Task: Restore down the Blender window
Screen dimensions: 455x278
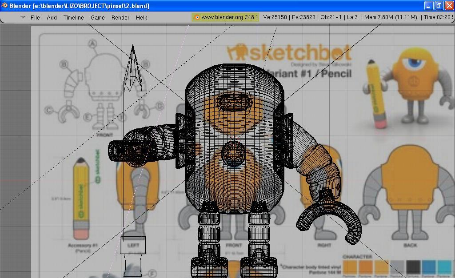Action: pos(439,5)
